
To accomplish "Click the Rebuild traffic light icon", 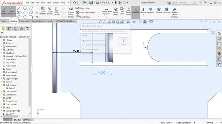I will (x=116, y=2).
